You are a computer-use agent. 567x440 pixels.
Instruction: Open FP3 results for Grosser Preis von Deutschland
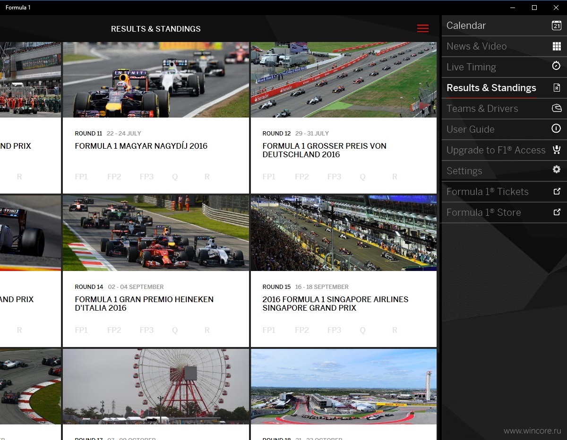[x=334, y=177]
